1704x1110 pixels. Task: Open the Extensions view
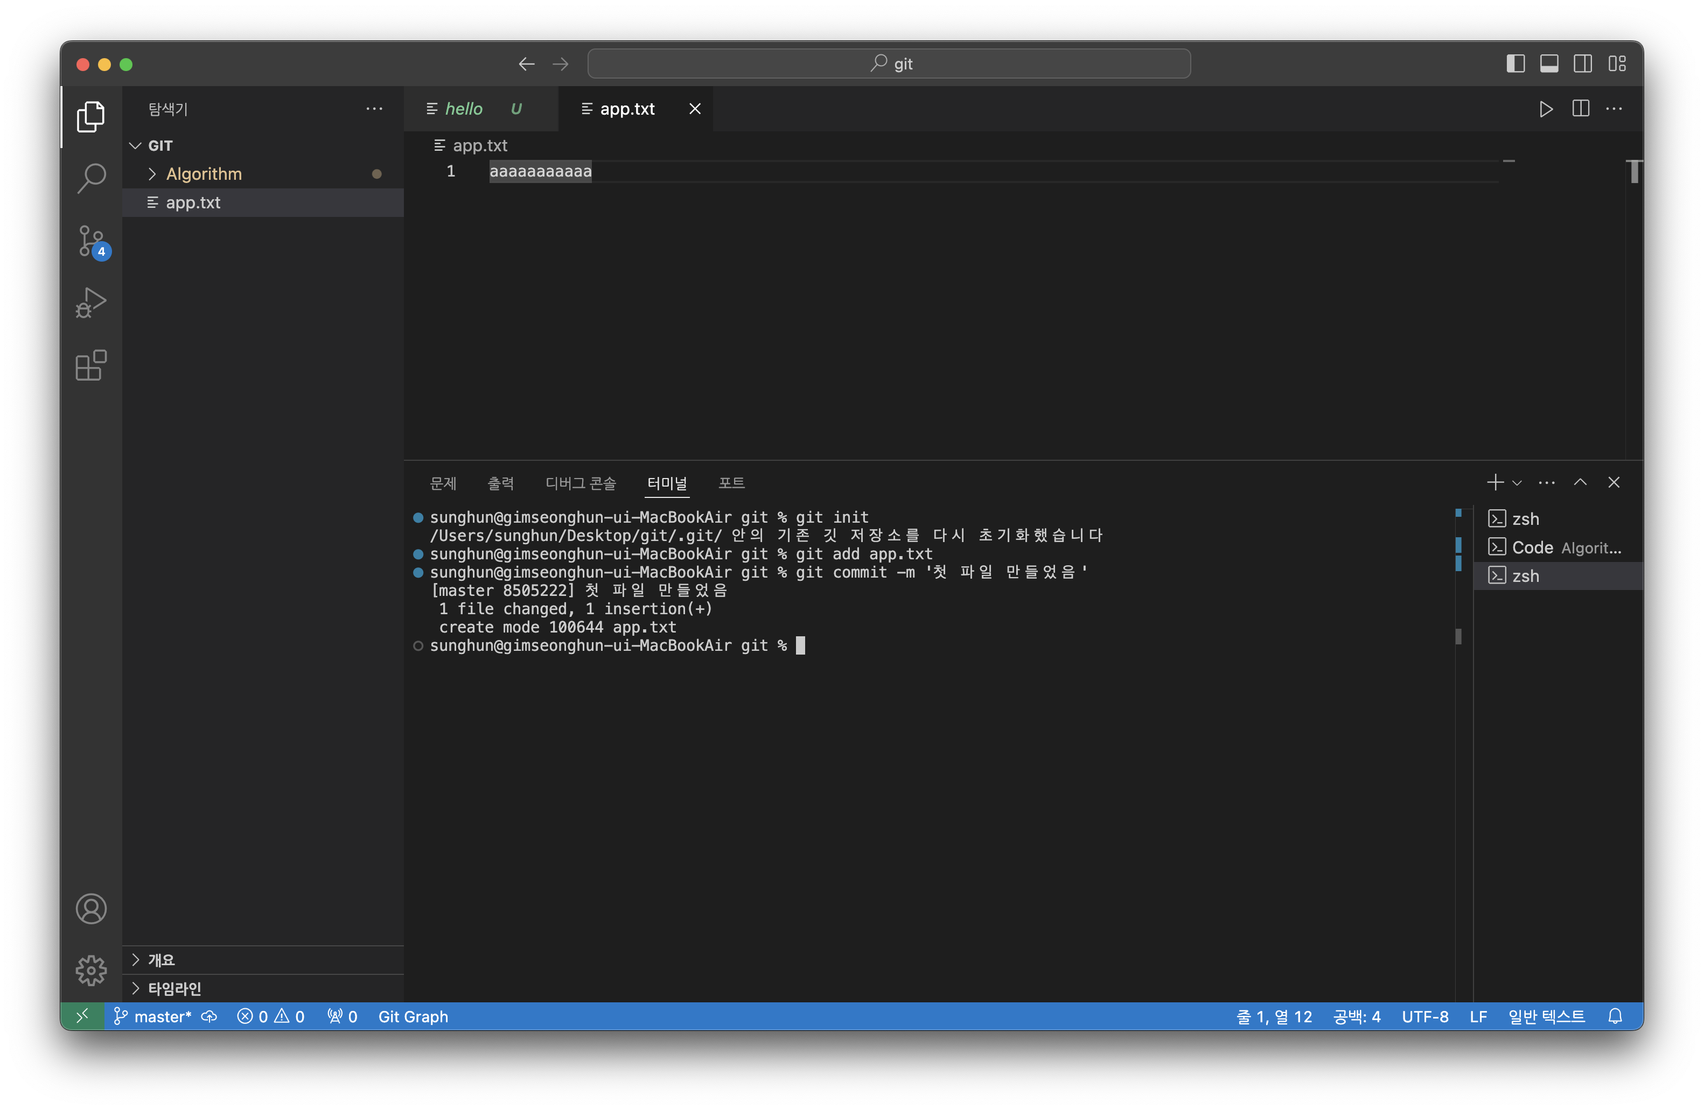pos(91,366)
